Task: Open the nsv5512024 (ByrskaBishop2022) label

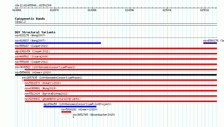Action: [47, 93]
